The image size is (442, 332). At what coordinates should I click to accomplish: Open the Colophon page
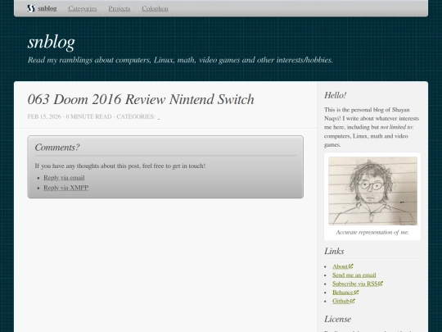click(155, 8)
